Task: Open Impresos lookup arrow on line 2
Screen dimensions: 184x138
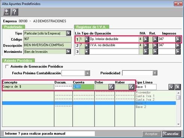Action: pos(178,46)
